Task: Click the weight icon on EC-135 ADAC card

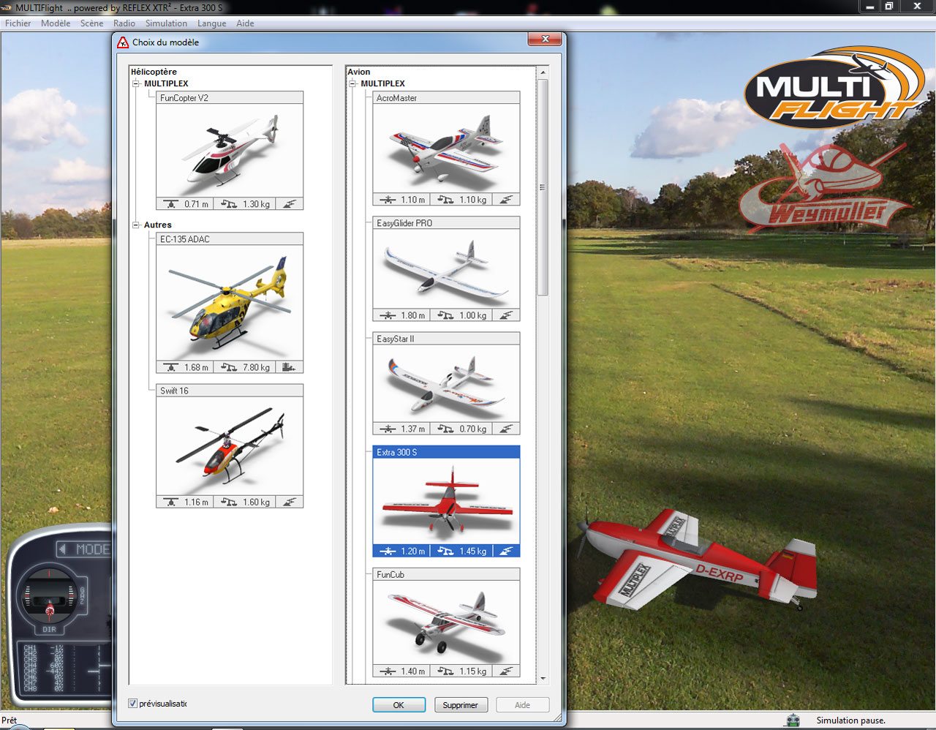Action: tap(229, 367)
